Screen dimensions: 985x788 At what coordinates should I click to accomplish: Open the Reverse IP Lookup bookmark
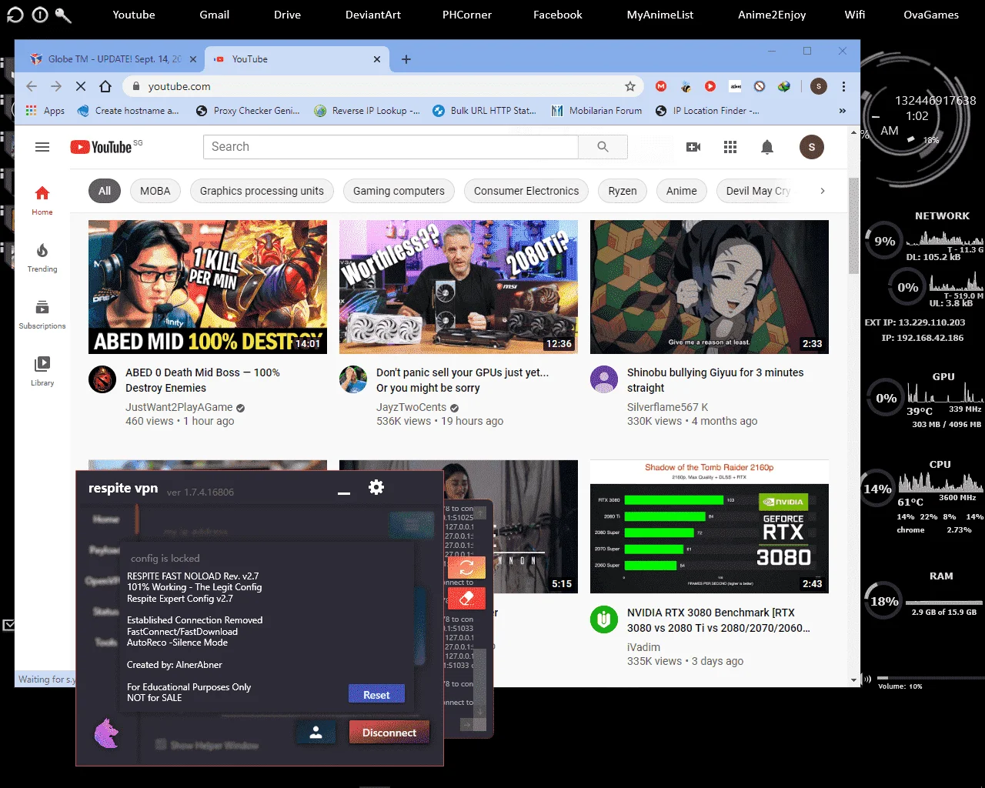click(x=367, y=111)
